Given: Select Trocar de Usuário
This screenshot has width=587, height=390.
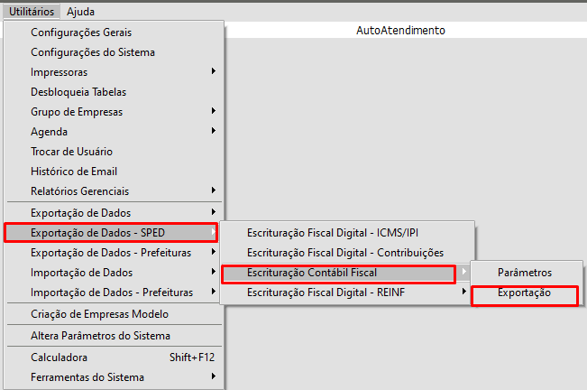Looking at the screenshot, I should point(114,152).
